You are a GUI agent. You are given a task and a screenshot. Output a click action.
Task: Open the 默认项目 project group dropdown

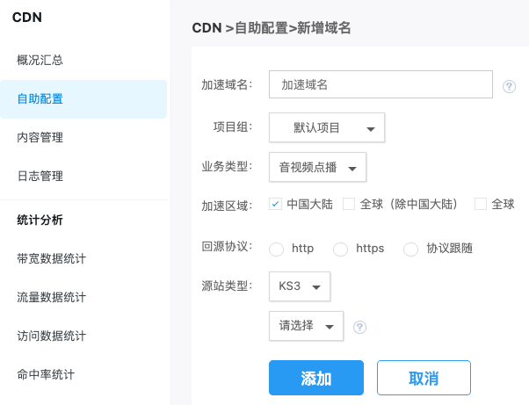(x=327, y=127)
